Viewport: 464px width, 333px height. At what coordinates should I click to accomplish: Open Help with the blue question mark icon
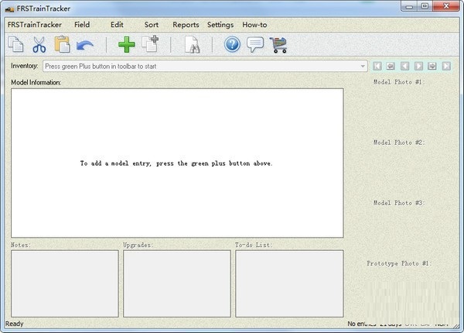[232, 44]
